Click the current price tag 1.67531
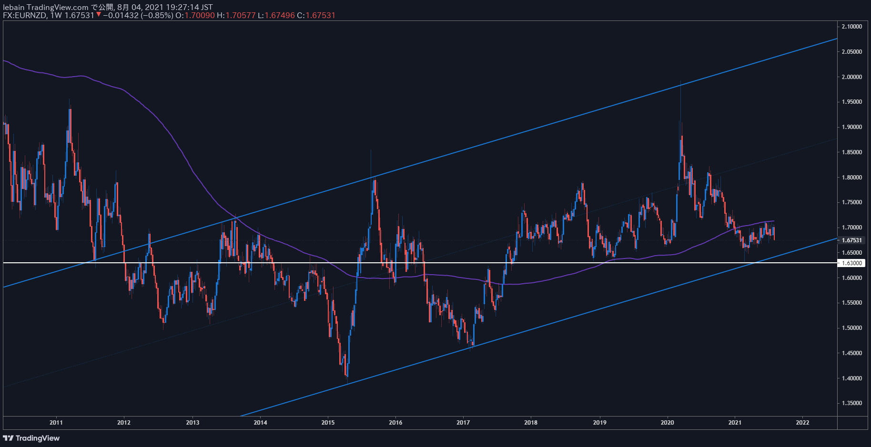 [x=852, y=240]
